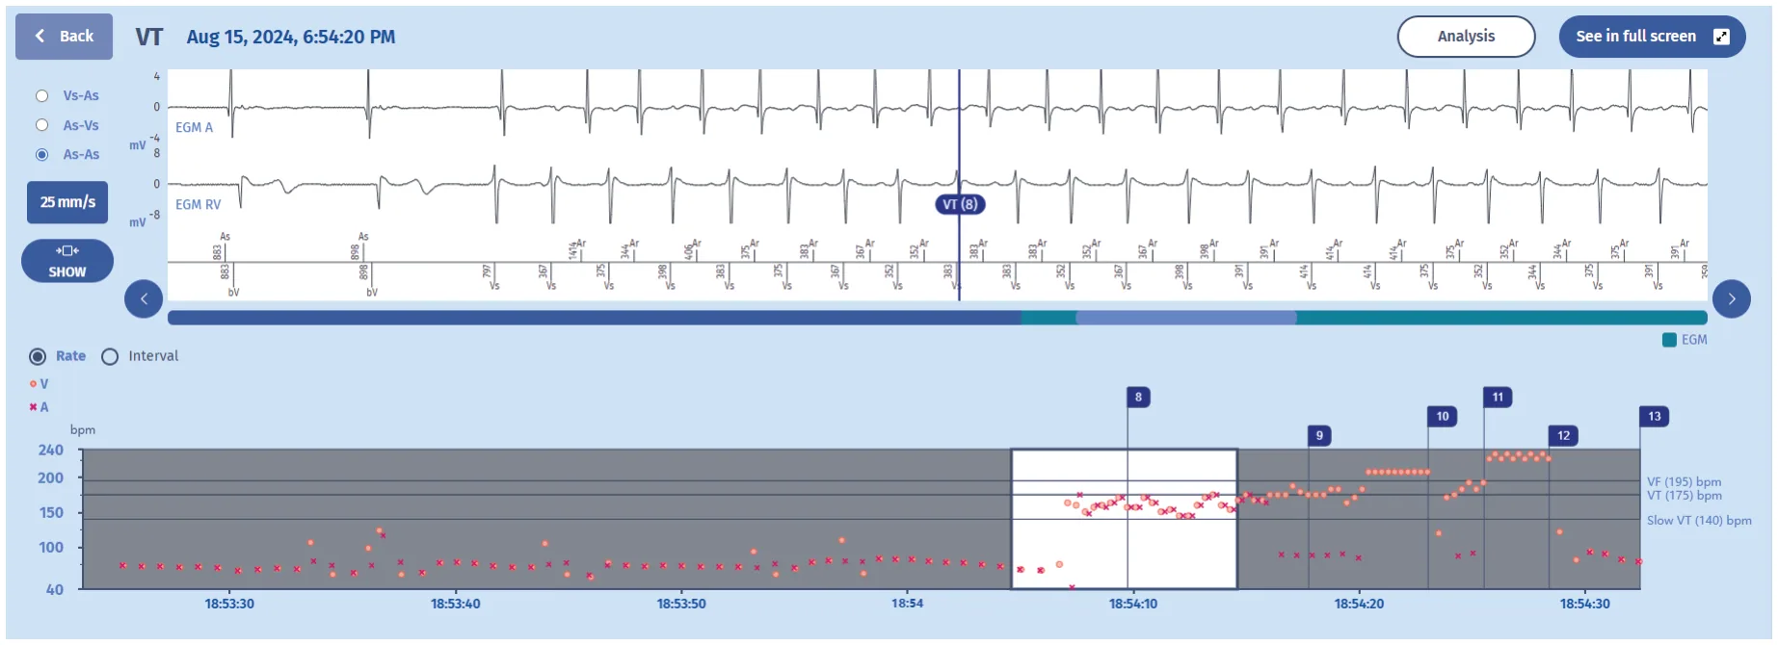Jump to event marker 13
The width and height of the screenshot is (1778, 645).
(x=1655, y=416)
